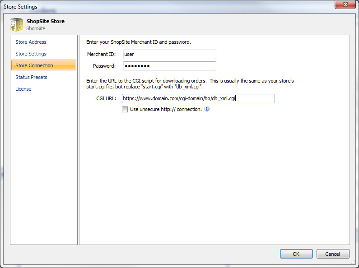
Task: Focus the Password field
Action: pyautogui.click(x=170, y=66)
